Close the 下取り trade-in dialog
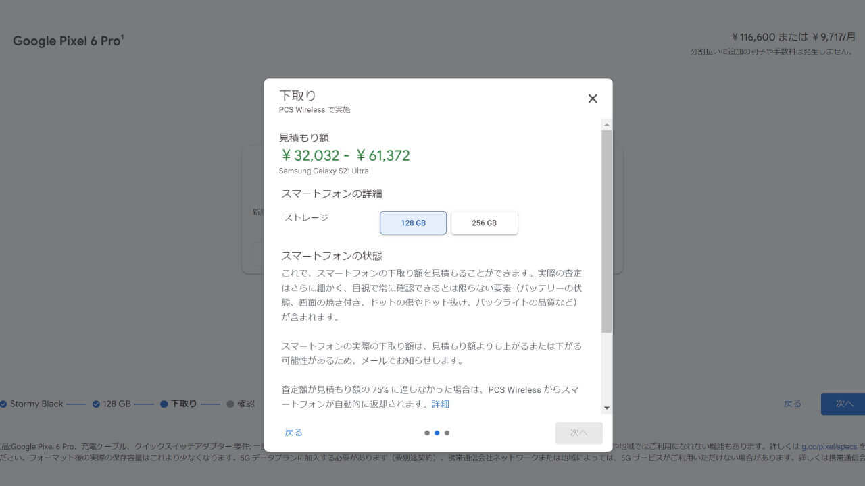 [x=593, y=99]
